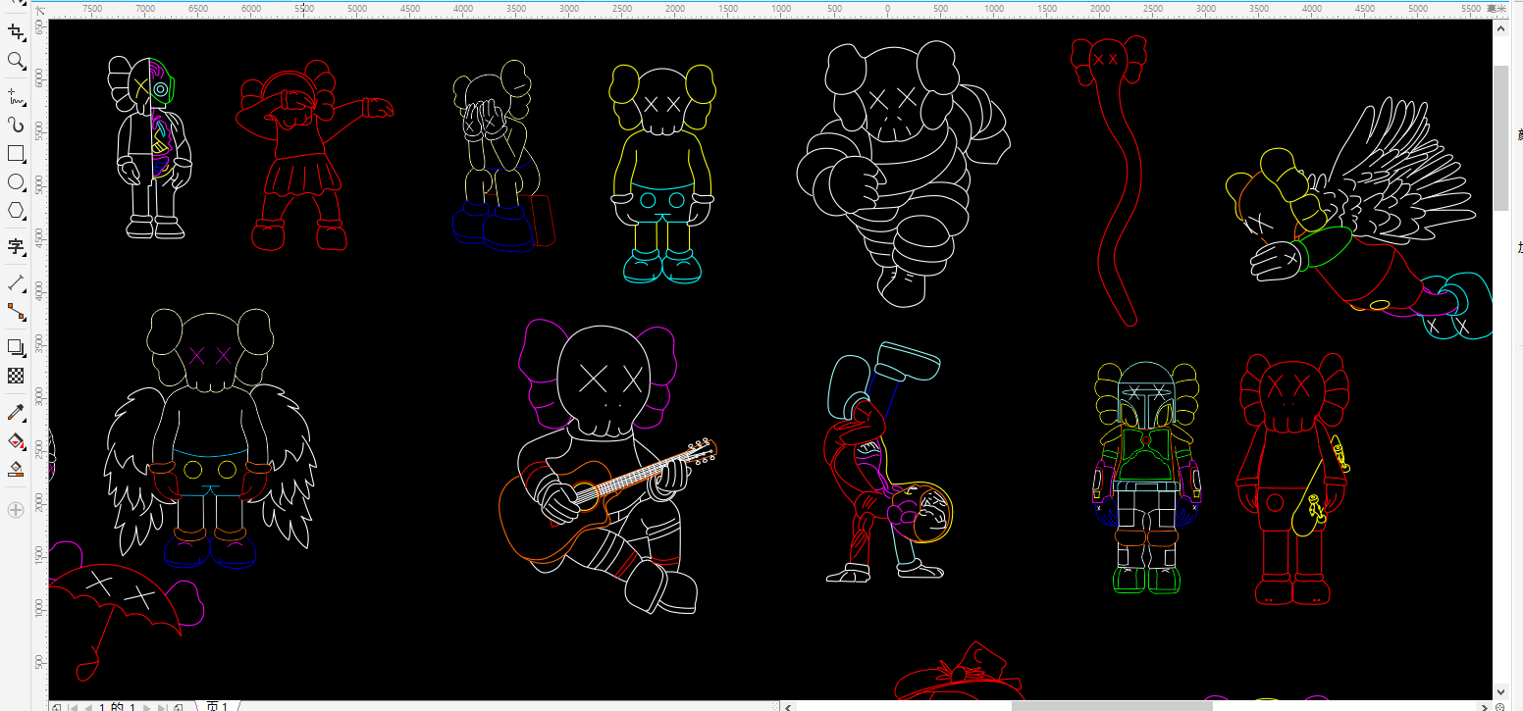Select the Zoom magnifier tool
Image resolution: width=1523 pixels, height=711 pixels.
click(16, 61)
